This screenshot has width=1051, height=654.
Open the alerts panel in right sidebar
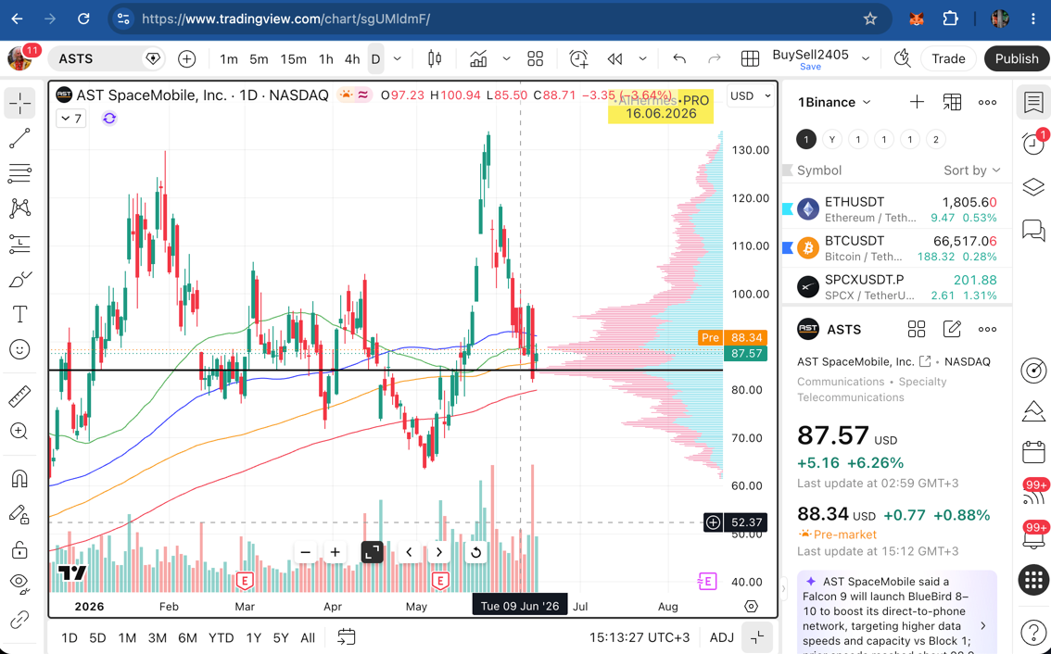(x=1032, y=143)
